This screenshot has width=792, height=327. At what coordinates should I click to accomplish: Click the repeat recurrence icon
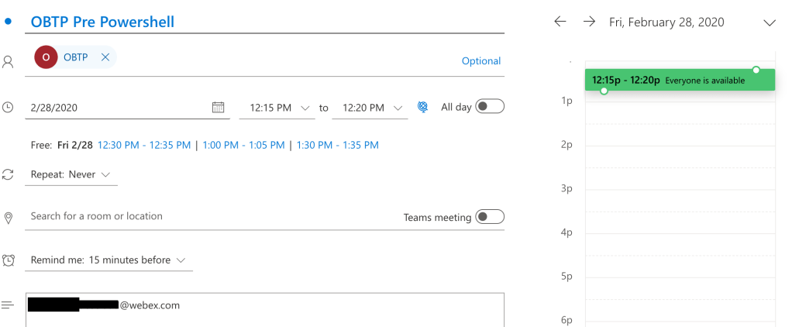coord(9,175)
